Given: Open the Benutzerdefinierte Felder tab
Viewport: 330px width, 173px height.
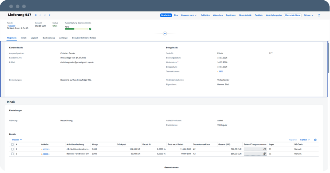Looking at the screenshot, I should [84, 38].
